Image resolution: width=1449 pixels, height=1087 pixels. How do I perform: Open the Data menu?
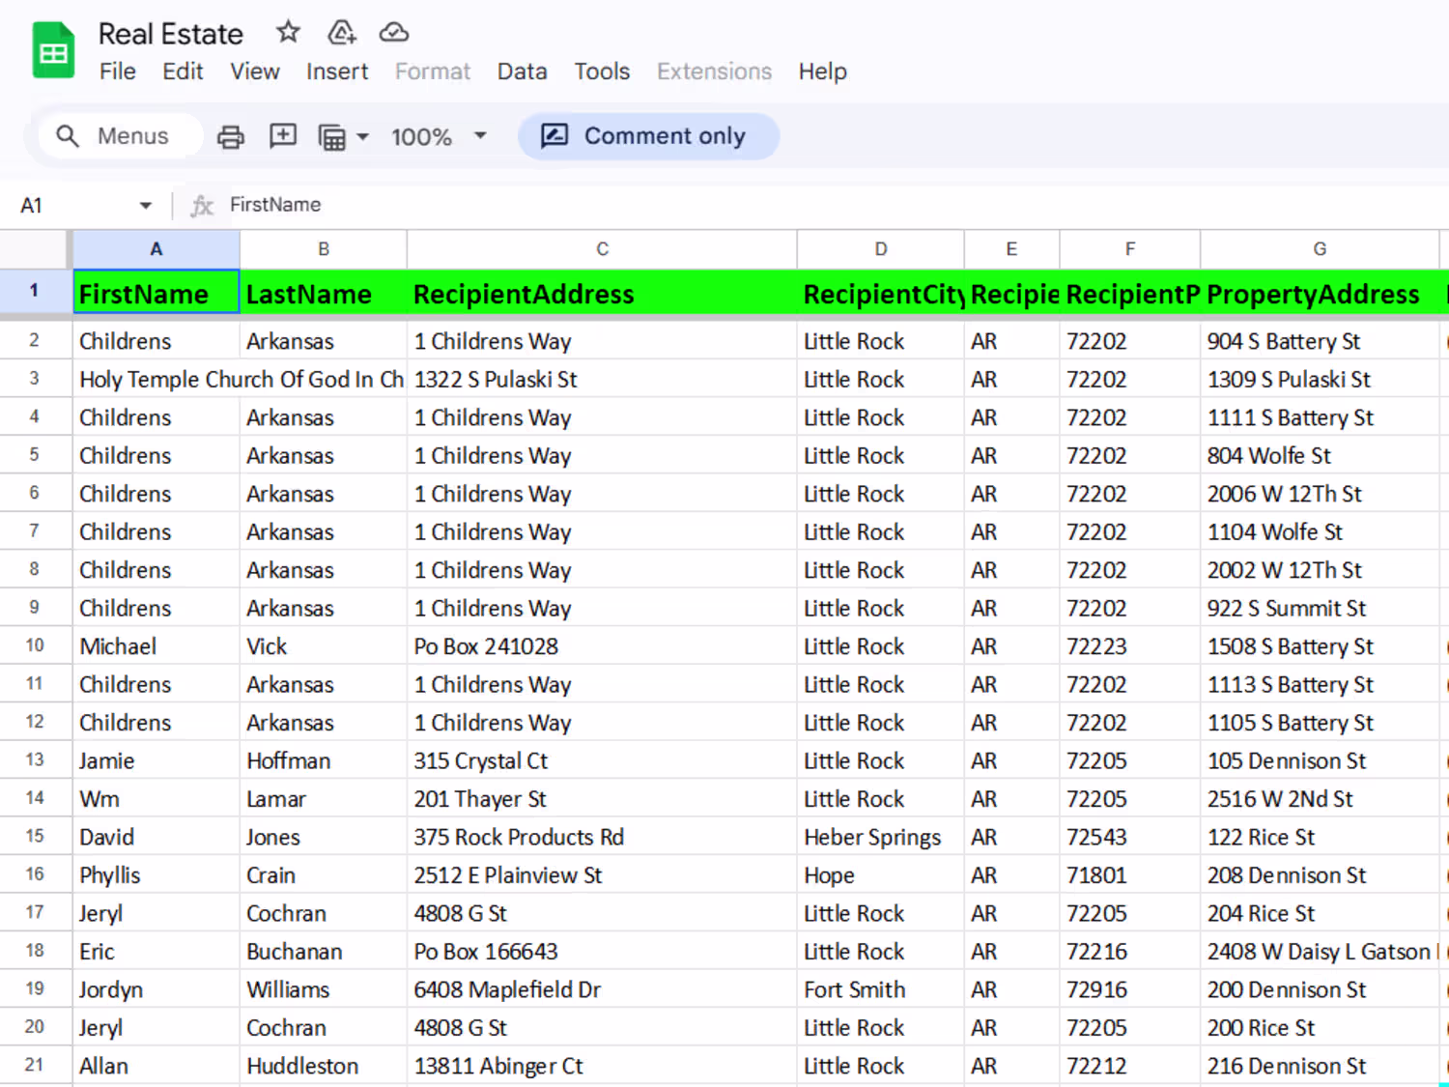point(522,72)
